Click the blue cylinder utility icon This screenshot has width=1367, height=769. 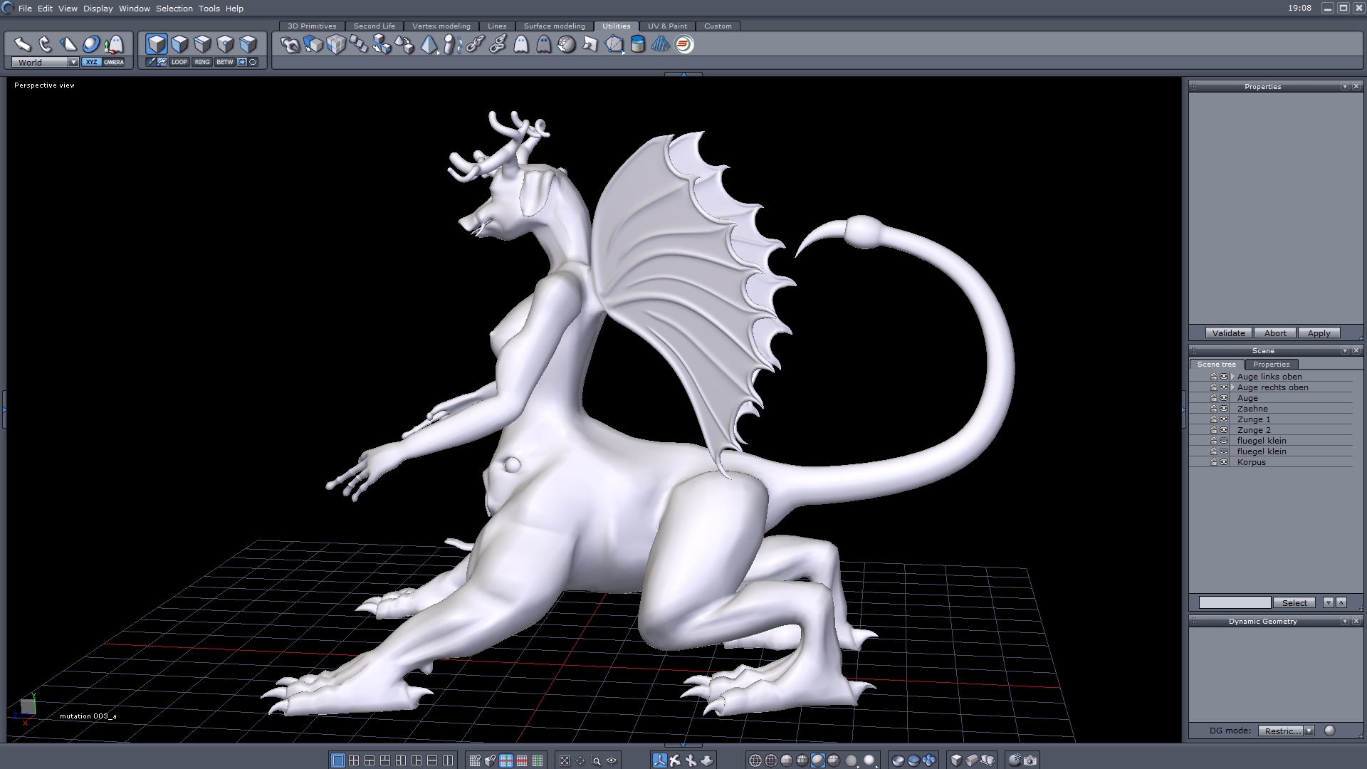638,44
